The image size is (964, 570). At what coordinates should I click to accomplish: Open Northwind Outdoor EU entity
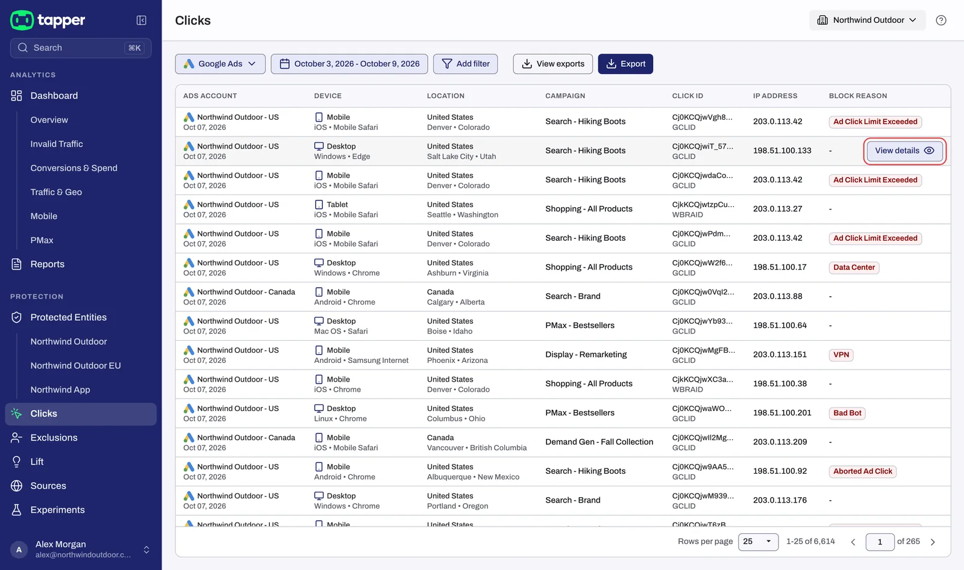(76, 365)
